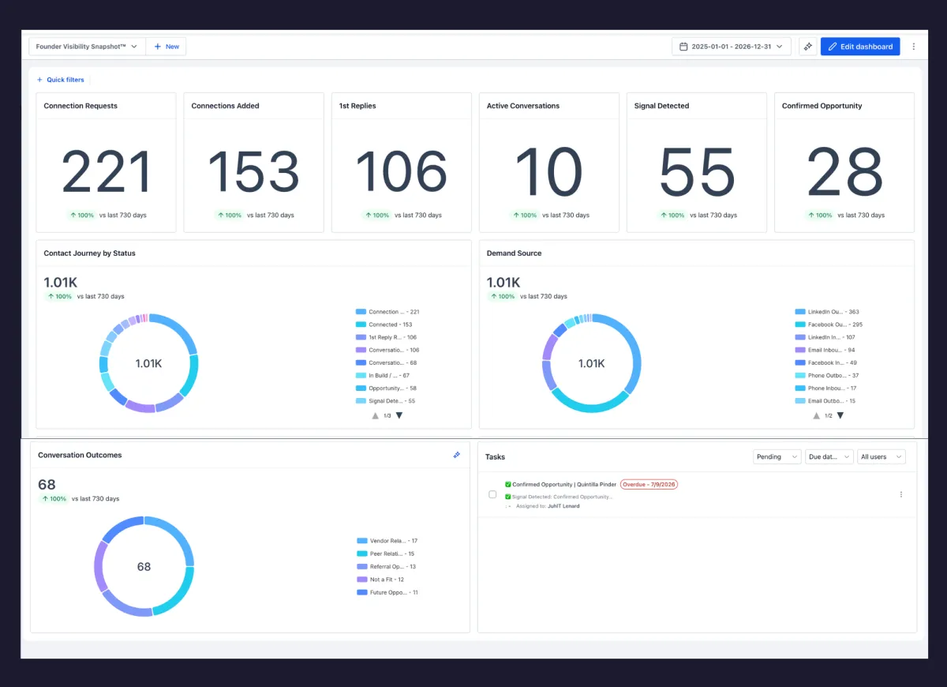Open the three-dot menu on Quintilla Pinder task

(x=901, y=494)
